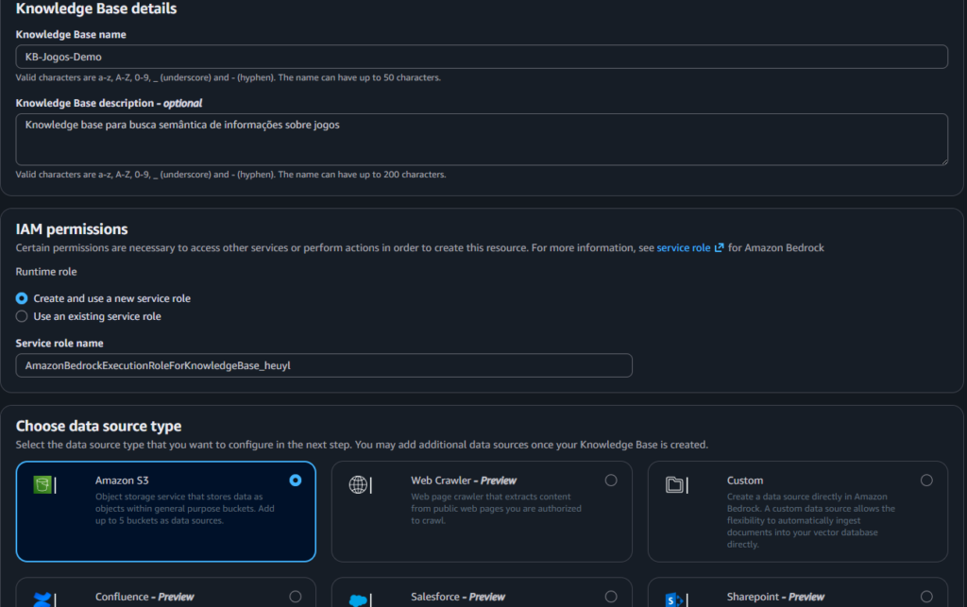Select Create and use a new service role

pyautogui.click(x=22, y=298)
